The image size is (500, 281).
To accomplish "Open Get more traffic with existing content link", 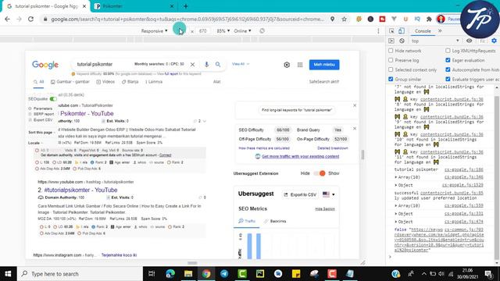I will 300,156.
